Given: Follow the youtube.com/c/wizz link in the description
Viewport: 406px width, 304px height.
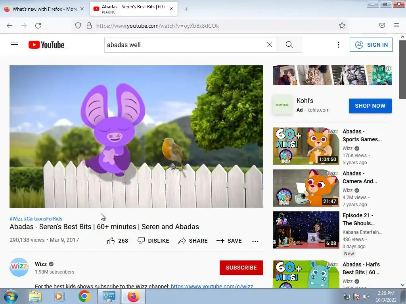Looking at the screenshot, I should (212, 286).
